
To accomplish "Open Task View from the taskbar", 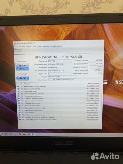I will pyautogui.click(x=6, y=134).
